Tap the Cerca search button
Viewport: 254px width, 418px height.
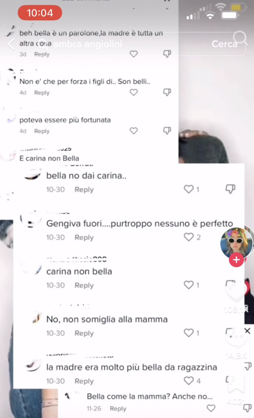(x=225, y=44)
